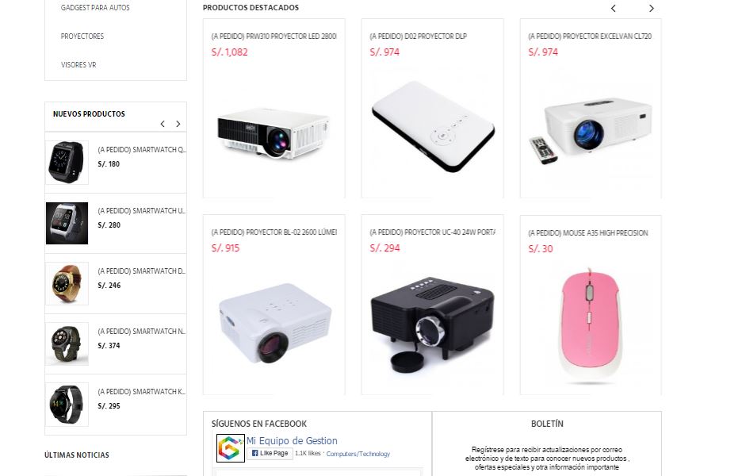Open the Proyectores category
The width and height of the screenshot is (746, 476).
tap(82, 36)
